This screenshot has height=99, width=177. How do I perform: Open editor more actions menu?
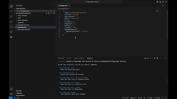[x=166, y=5]
